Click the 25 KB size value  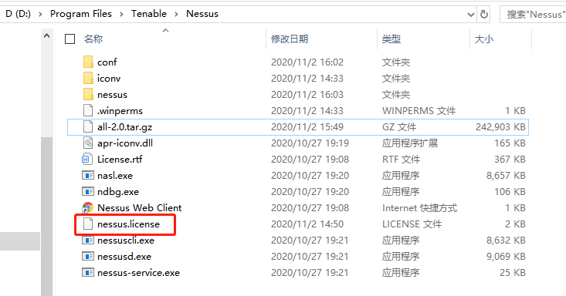(513, 273)
